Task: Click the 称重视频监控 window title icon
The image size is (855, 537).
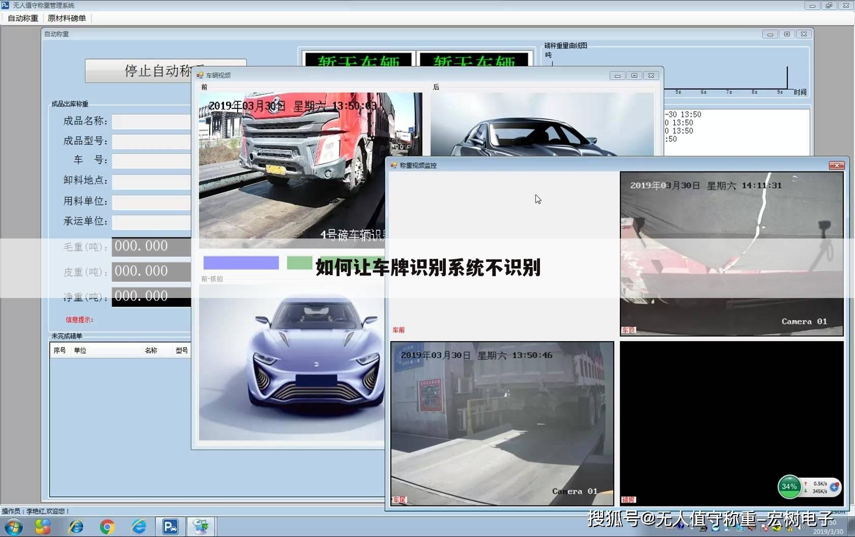Action: 394,165
